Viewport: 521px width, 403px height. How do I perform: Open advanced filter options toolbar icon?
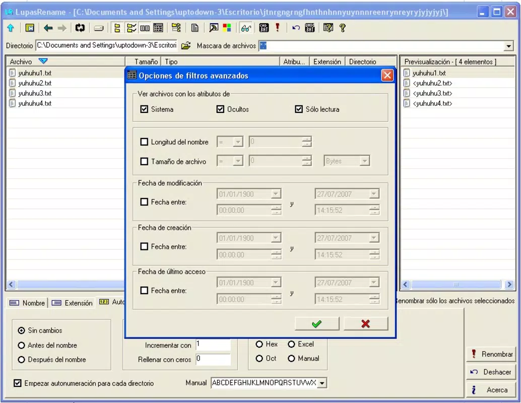pos(176,28)
